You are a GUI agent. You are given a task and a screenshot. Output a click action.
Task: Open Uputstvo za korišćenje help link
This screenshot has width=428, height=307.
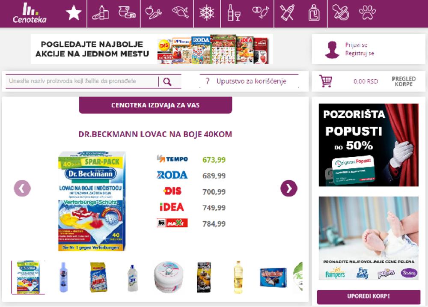(251, 81)
